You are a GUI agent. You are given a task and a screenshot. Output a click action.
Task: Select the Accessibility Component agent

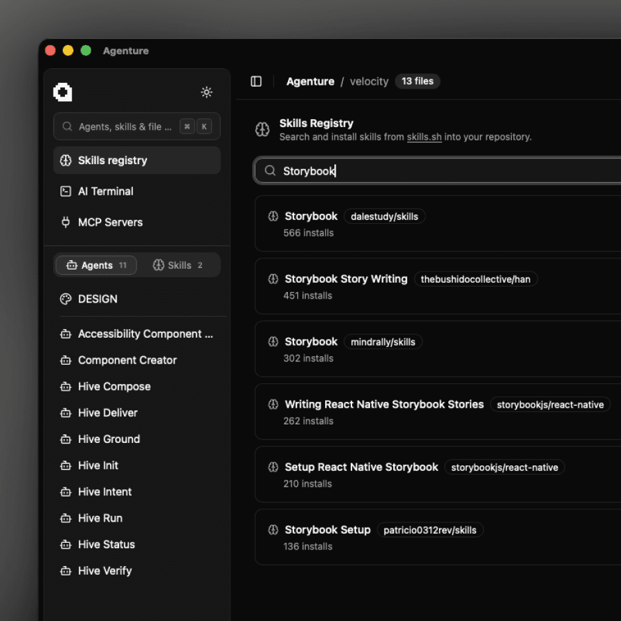click(136, 334)
